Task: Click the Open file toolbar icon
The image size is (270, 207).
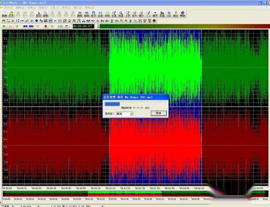Action: click(11, 14)
